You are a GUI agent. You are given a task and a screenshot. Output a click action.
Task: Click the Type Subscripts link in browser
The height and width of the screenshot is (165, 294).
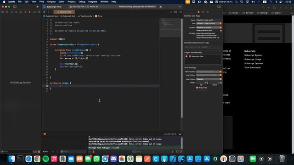pyautogui.click(x=252, y=67)
